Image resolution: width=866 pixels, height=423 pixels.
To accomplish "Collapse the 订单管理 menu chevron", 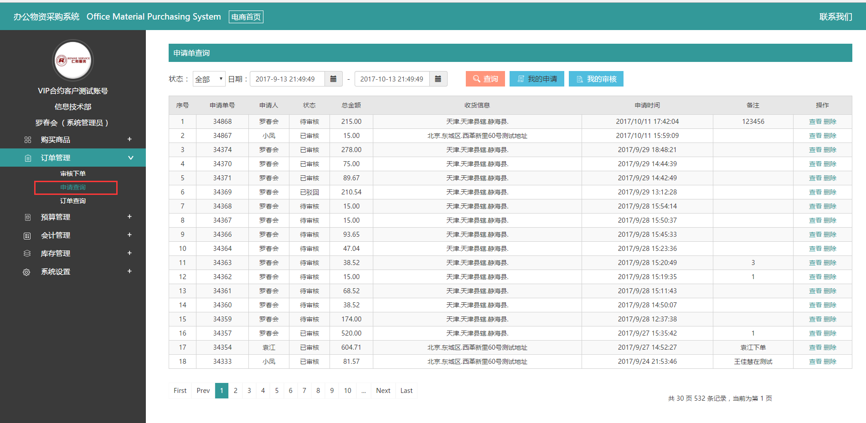I will [131, 158].
